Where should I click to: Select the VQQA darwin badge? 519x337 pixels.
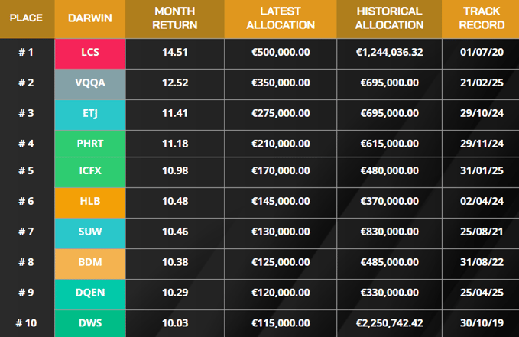[89, 83]
